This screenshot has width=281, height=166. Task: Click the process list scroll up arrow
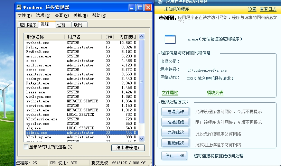point(142,37)
